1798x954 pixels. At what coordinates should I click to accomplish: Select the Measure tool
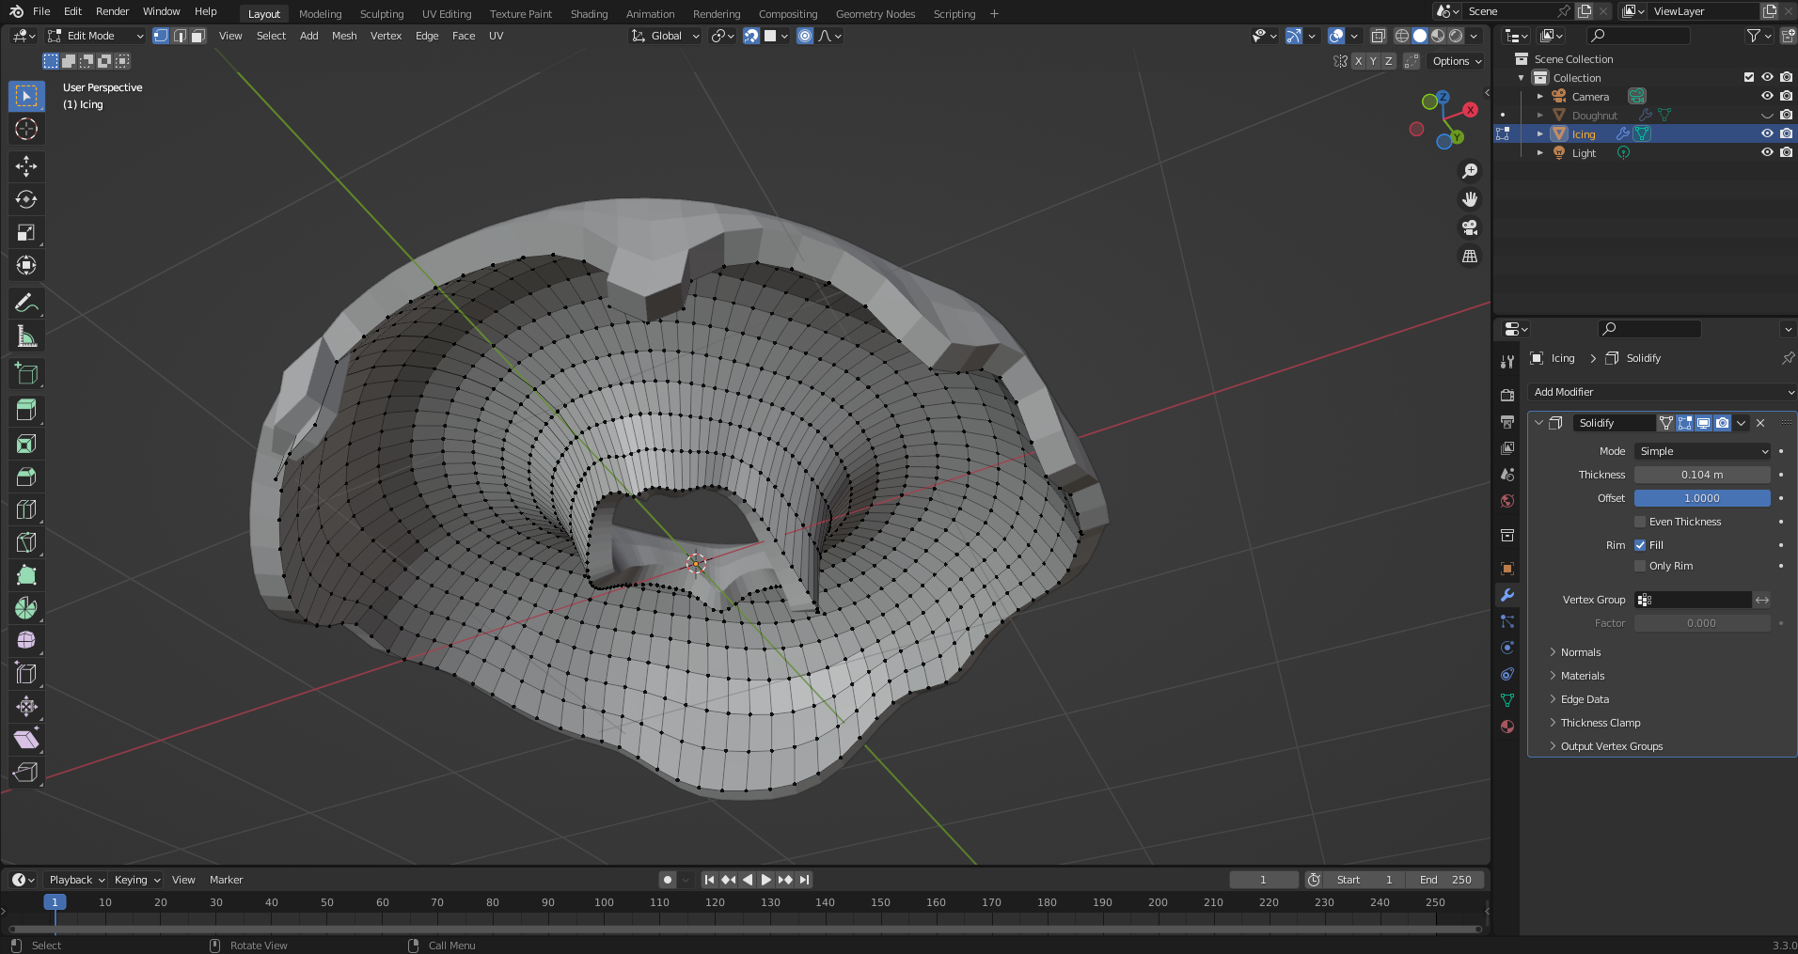(x=26, y=336)
